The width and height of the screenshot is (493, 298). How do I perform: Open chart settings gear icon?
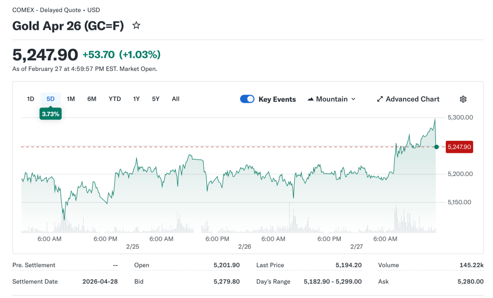pos(463,99)
